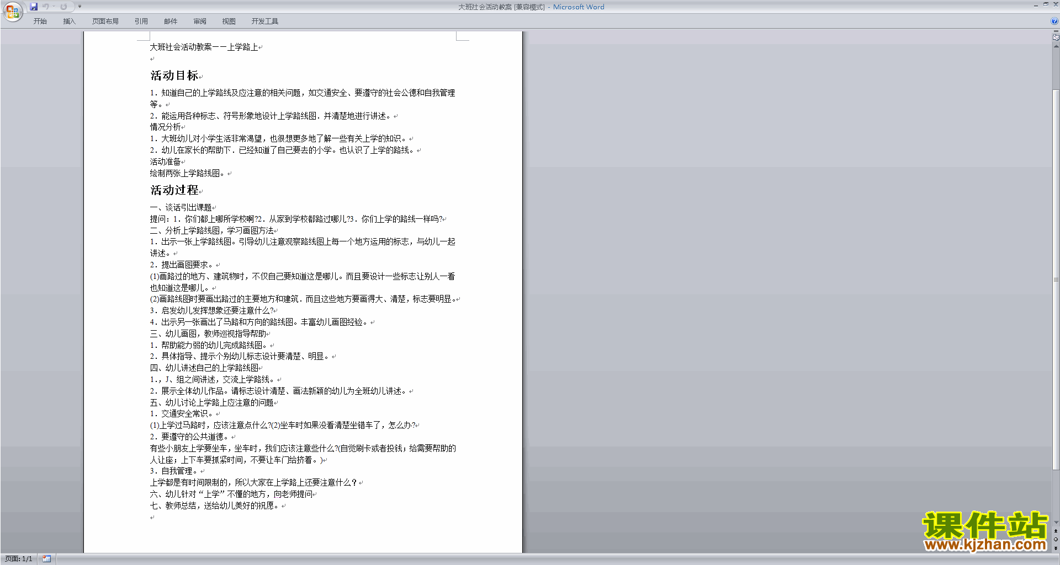Click the vertical scrollbar up arrow
1060x565 pixels.
click(x=1056, y=46)
